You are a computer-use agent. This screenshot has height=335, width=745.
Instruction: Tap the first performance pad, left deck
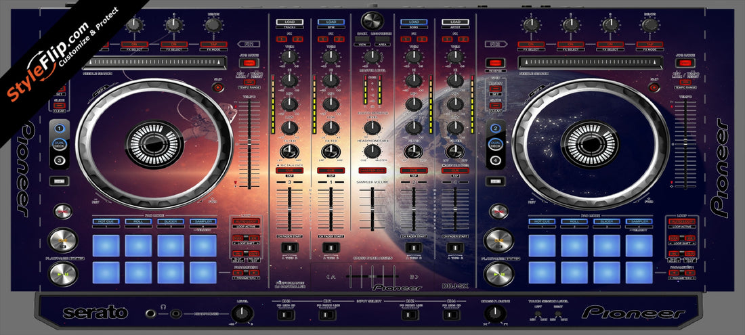pos(106,246)
